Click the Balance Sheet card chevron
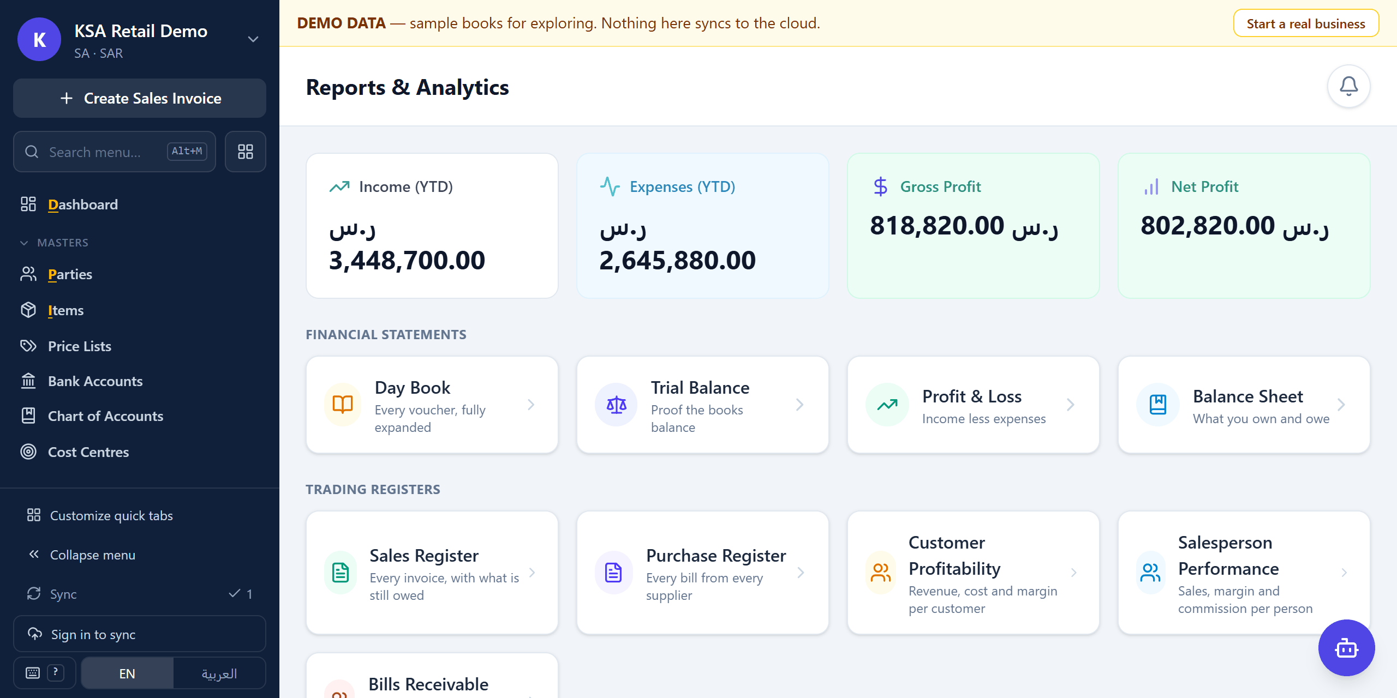 (1341, 405)
